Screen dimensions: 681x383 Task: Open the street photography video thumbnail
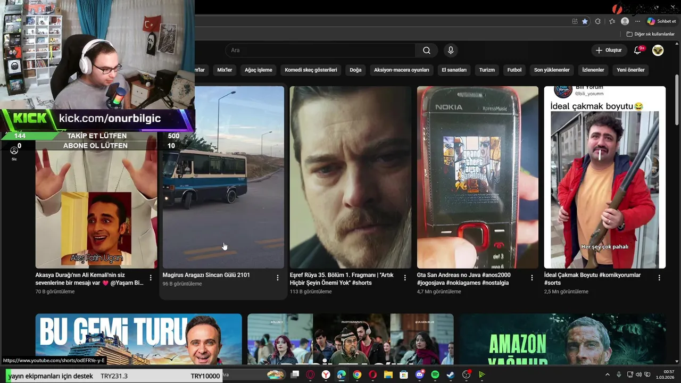351,339
